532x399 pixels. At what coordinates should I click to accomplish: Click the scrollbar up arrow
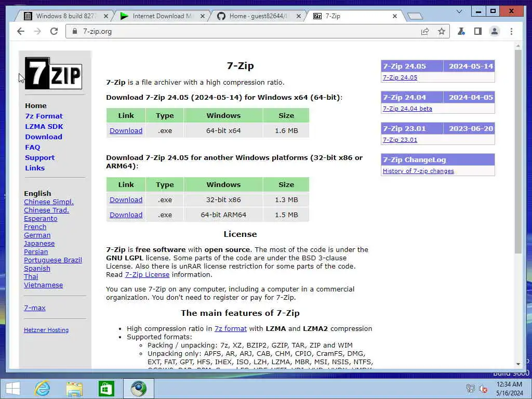[518, 46]
